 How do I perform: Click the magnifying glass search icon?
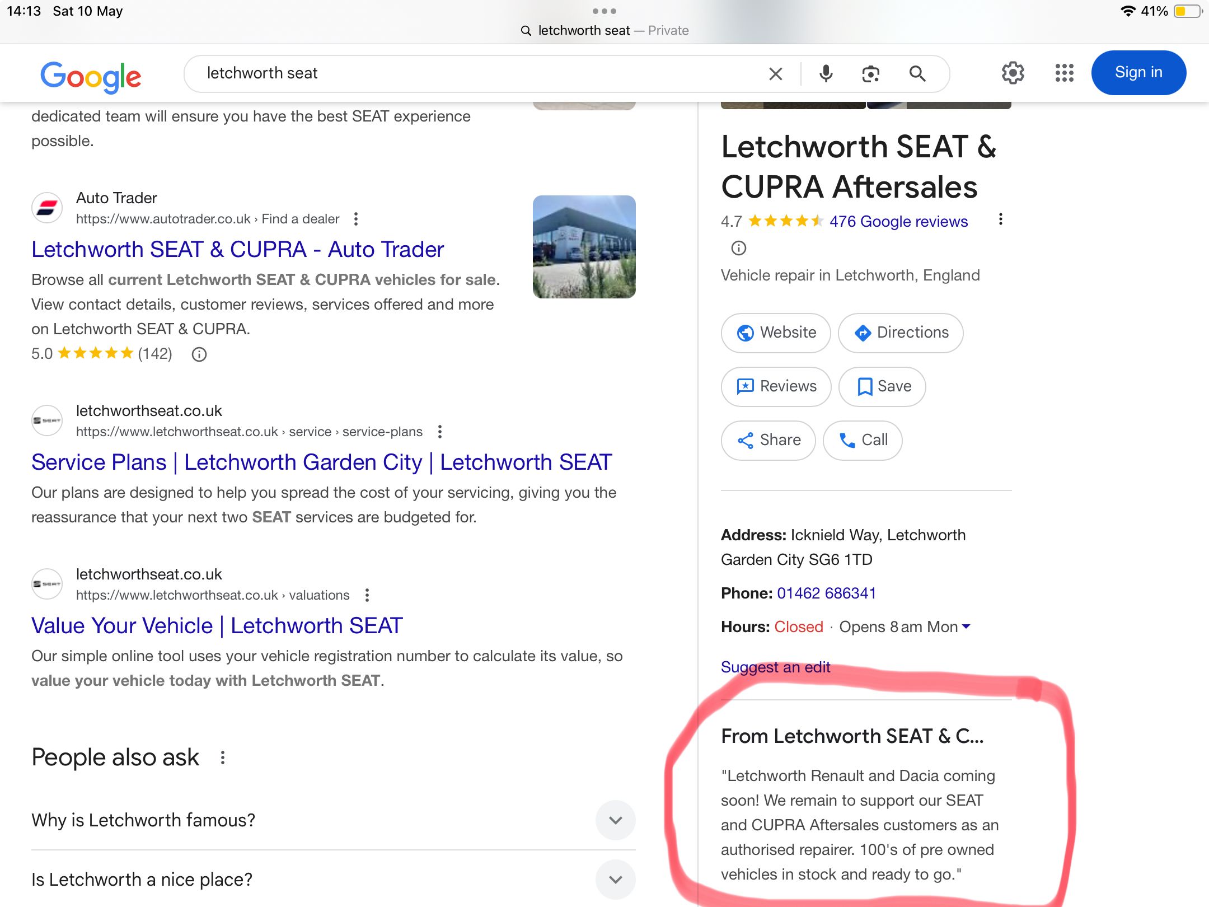(917, 73)
